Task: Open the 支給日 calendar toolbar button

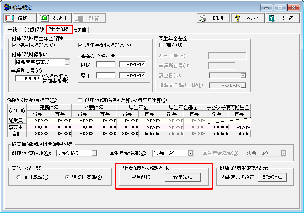Action: click(55, 18)
